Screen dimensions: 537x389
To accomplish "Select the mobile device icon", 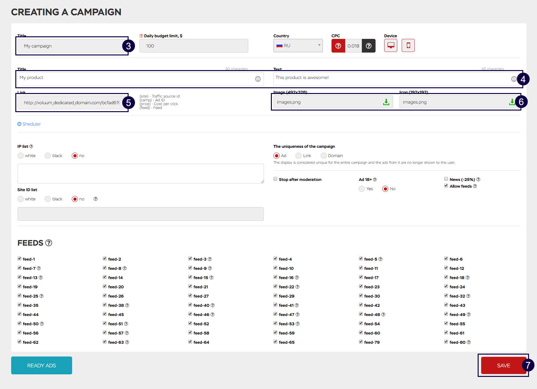I will [x=408, y=46].
